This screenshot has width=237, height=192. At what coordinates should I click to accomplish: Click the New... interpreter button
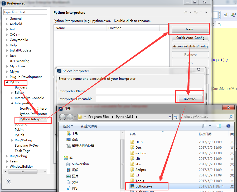190,29
